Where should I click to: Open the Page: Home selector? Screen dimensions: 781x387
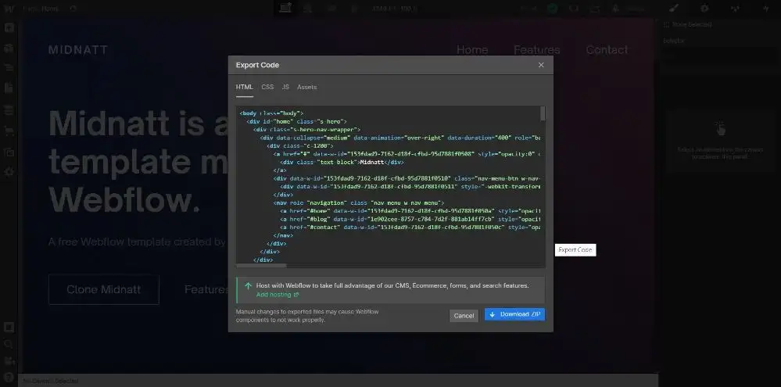41,9
